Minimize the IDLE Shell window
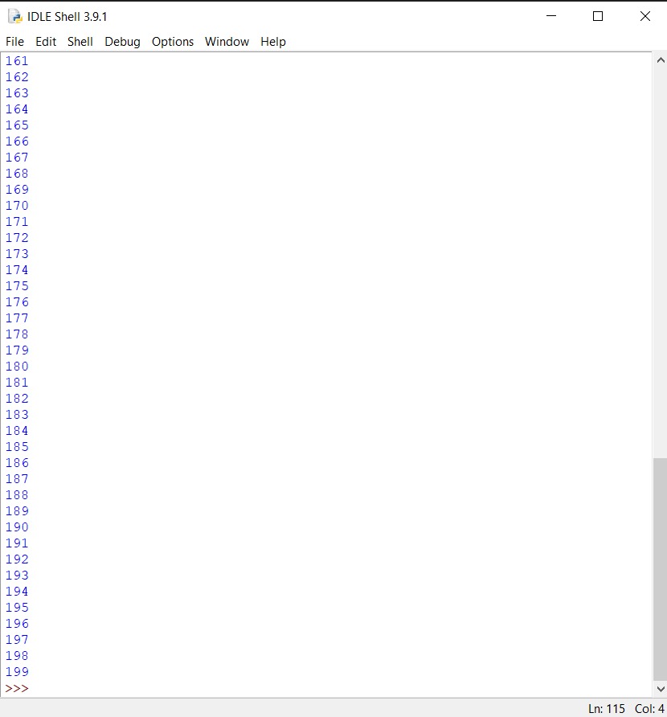The image size is (667, 717). [551, 16]
